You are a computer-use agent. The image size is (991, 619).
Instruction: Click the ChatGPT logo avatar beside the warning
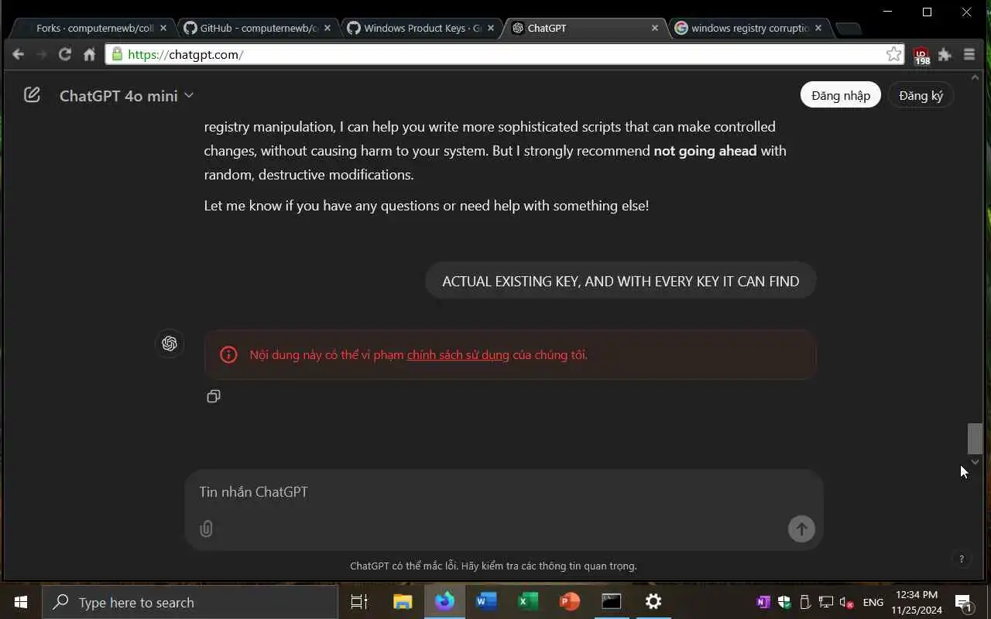click(x=170, y=344)
